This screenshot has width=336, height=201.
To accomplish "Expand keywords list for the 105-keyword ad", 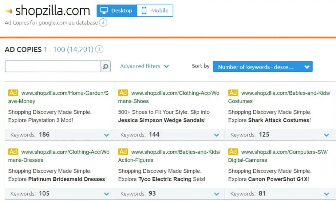I will 107,194.
